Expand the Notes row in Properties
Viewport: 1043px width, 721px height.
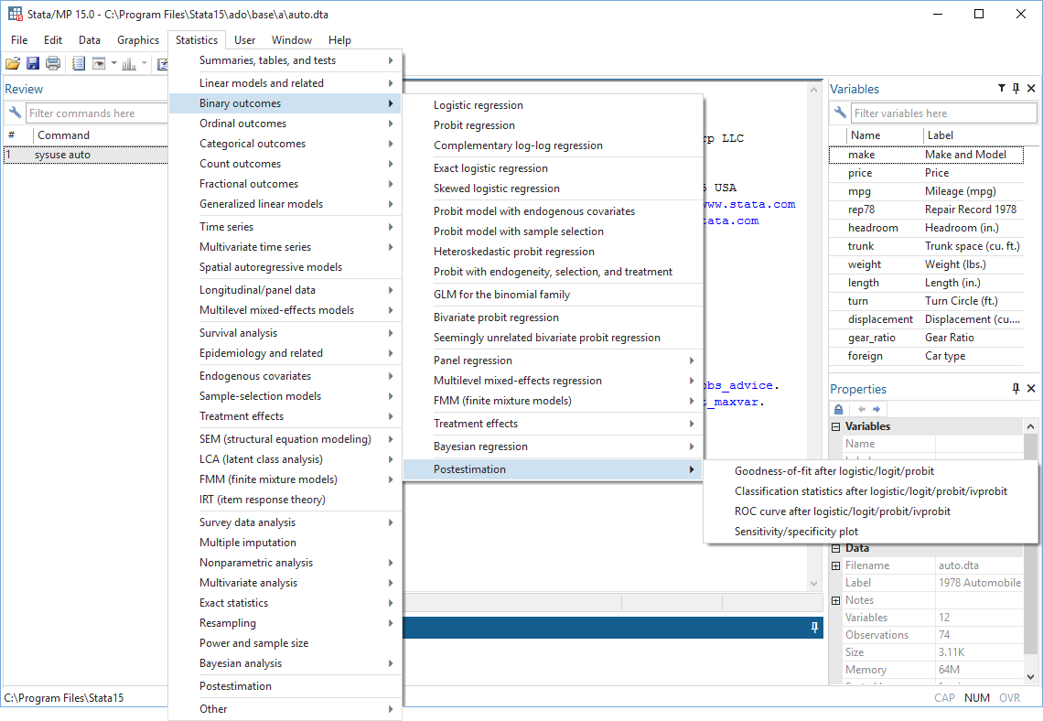tap(836, 600)
